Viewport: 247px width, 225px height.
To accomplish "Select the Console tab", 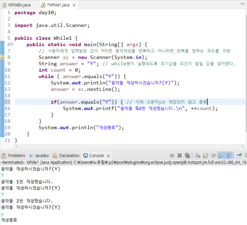I will 96,156.
